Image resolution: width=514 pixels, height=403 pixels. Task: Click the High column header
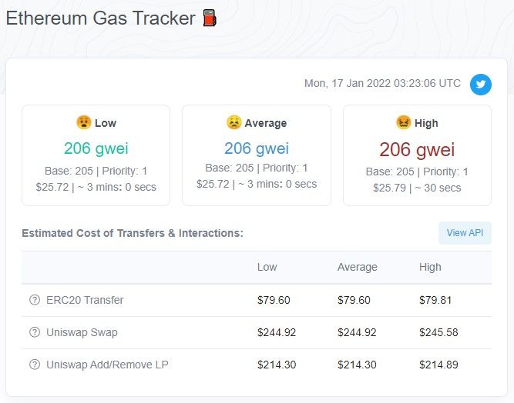point(430,267)
